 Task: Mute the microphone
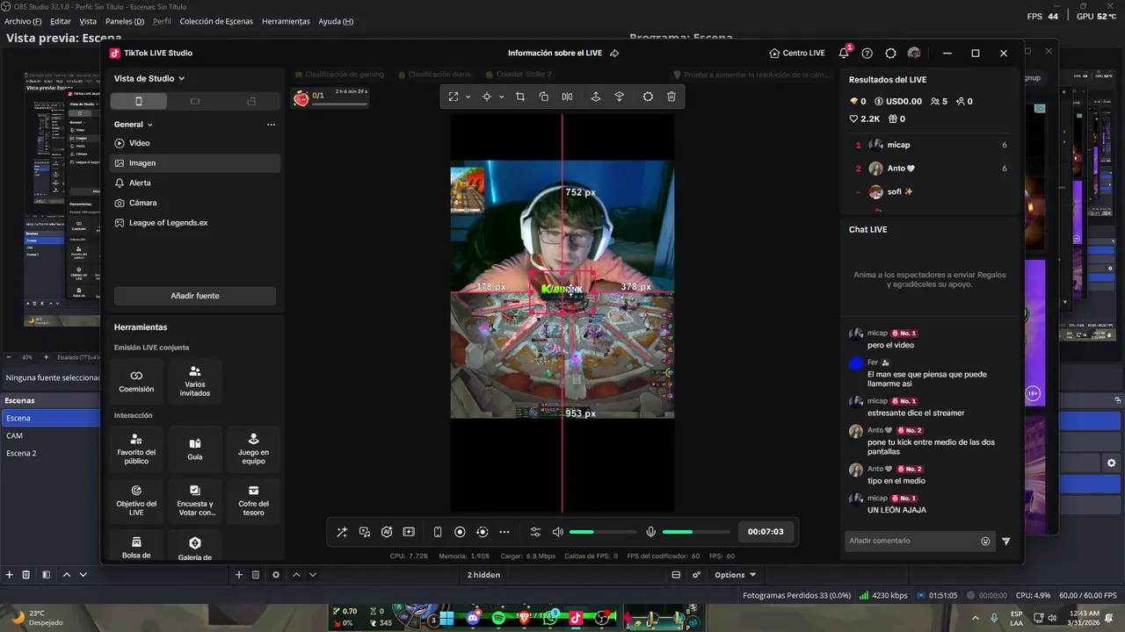pyautogui.click(x=650, y=532)
